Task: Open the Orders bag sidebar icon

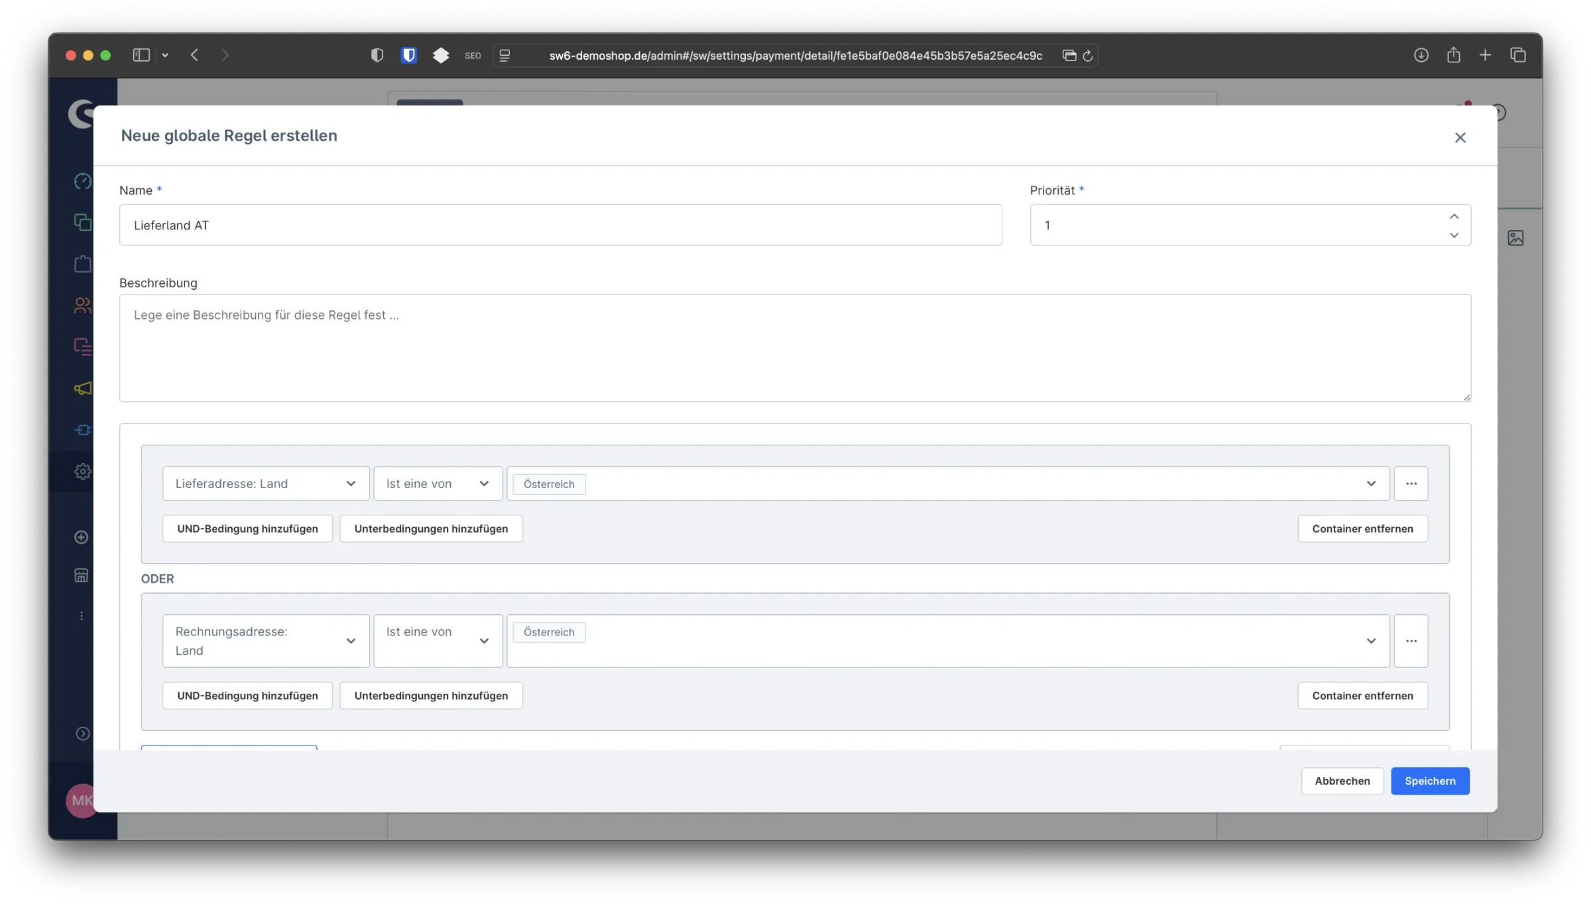Action: point(82,264)
